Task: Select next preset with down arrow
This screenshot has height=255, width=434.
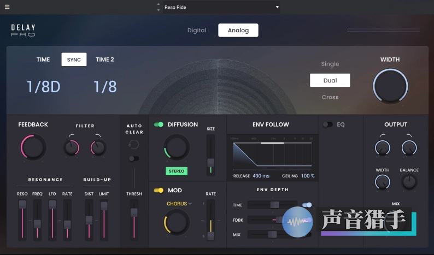Action: coord(159,10)
